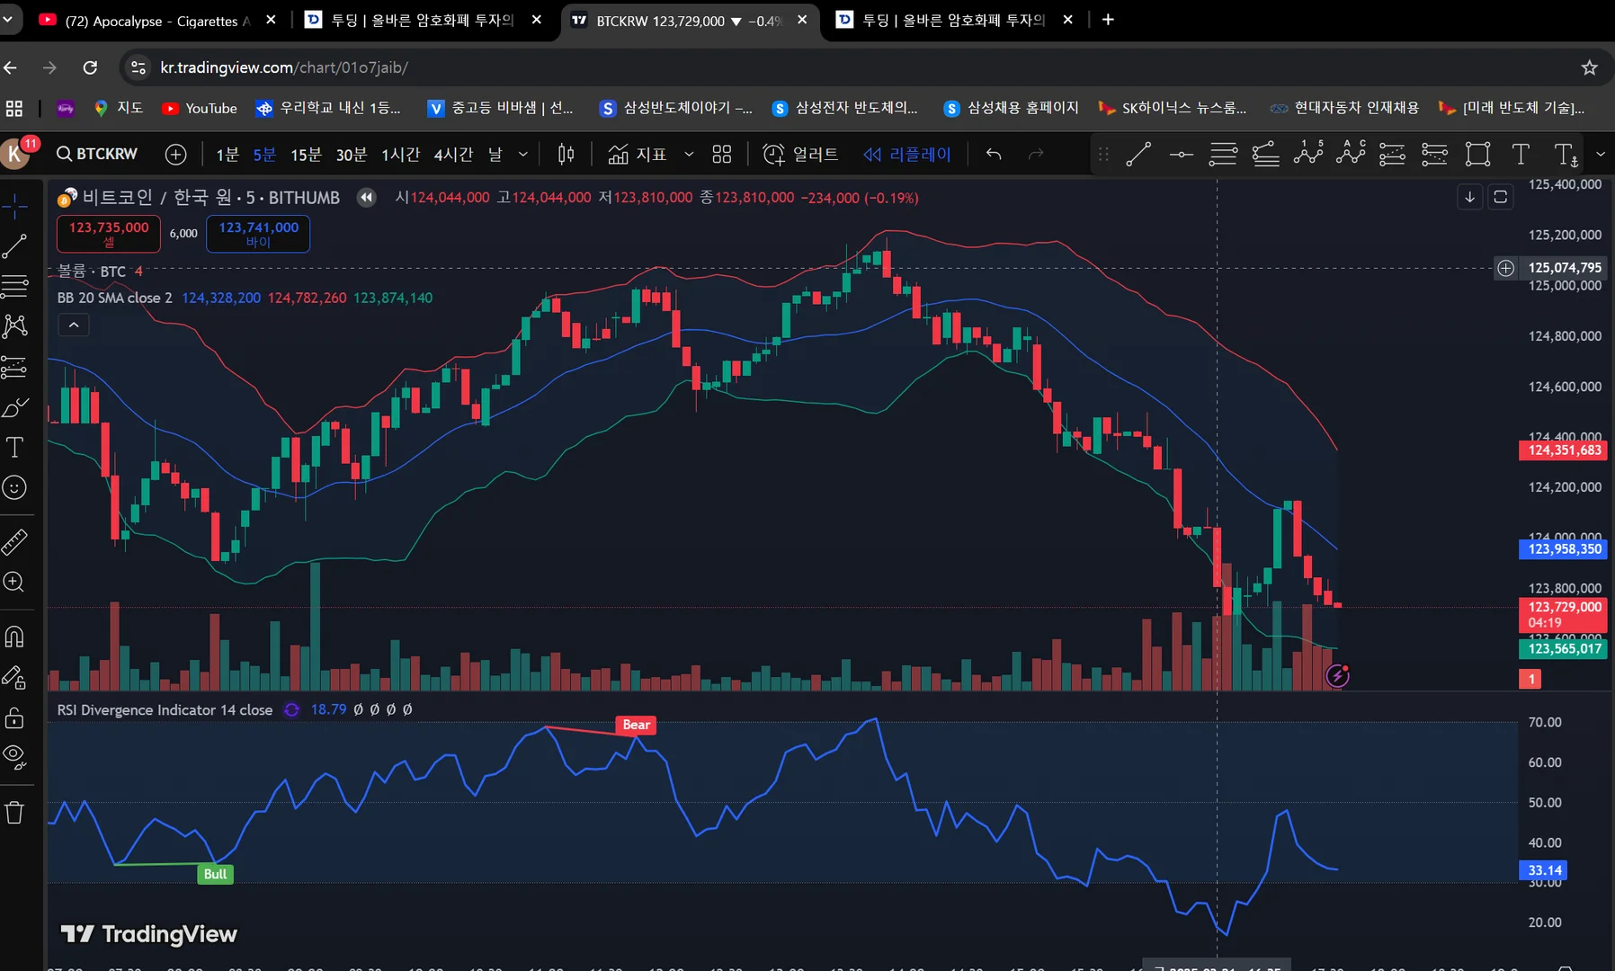1615x971 pixels.
Task: Open the BTCKRW symbol search field
Action: tap(97, 154)
